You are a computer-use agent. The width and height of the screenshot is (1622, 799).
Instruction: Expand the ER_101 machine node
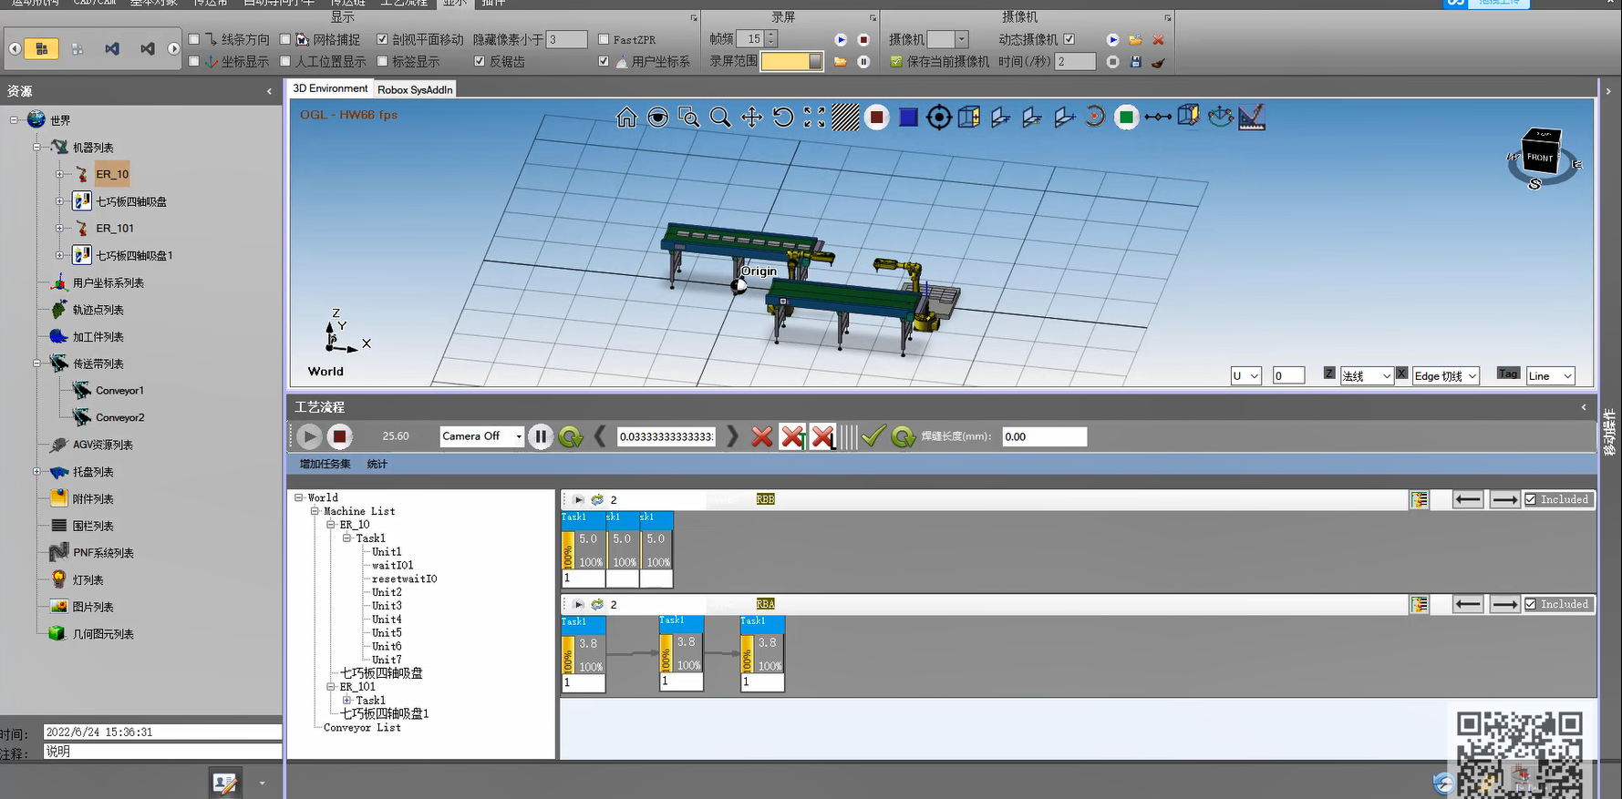pyautogui.click(x=60, y=229)
